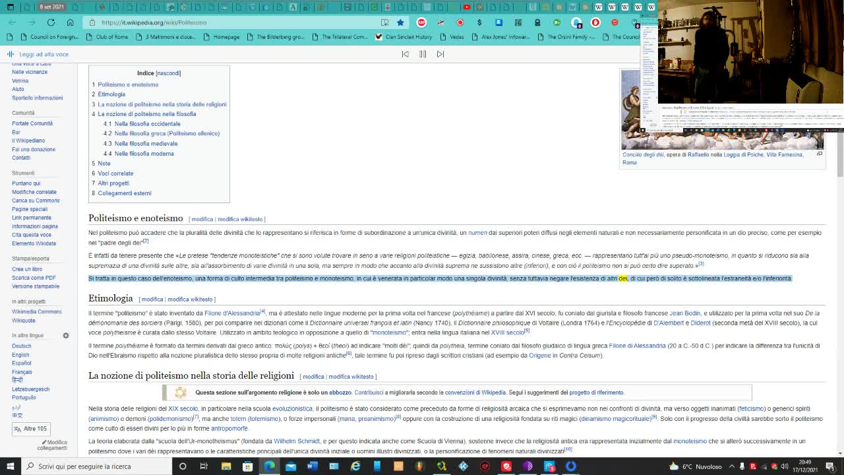Follow the 'monoteismo' link in Etimologia
The width and height of the screenshot is (844, 475).
pyautogui.click(x=390, y=333)
